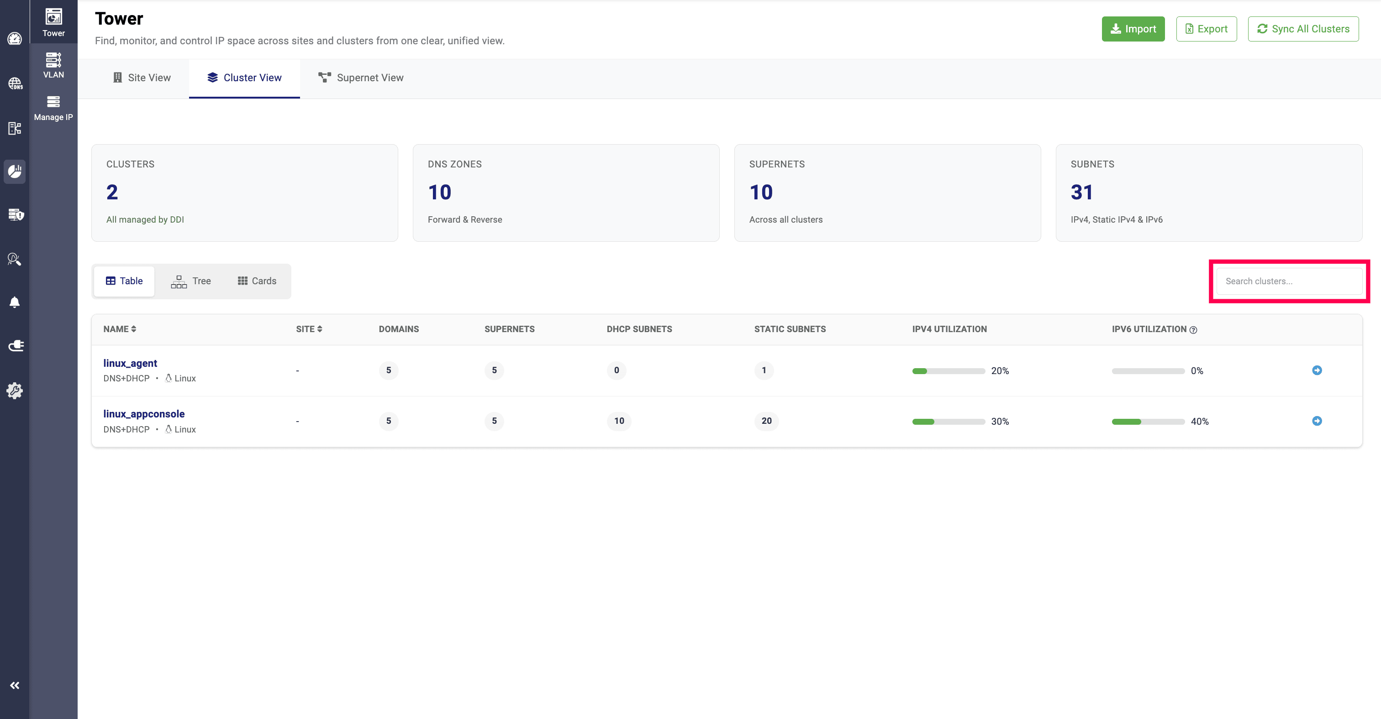Click the arrow icon for linux_agent row
Screen dimensions: 1381x719
point(1316,370)
